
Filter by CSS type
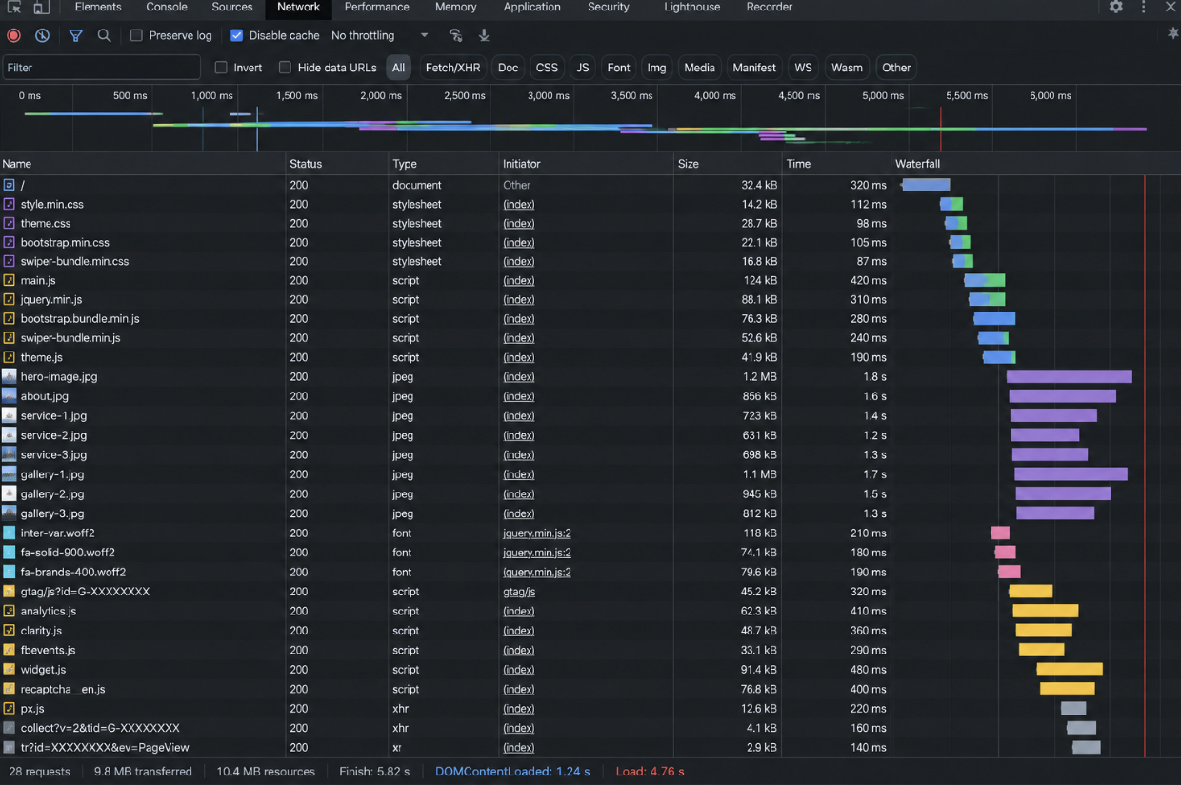click(x=547, y=68)
